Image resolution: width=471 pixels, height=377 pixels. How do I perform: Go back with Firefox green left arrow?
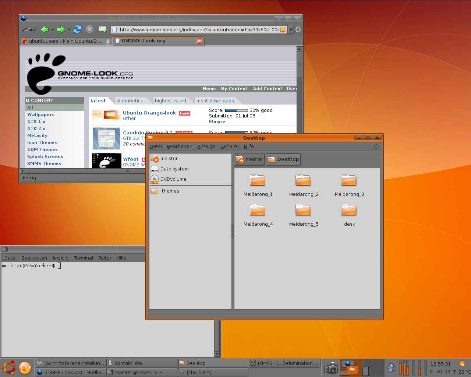pyautogui.click(x=45, y=29)
